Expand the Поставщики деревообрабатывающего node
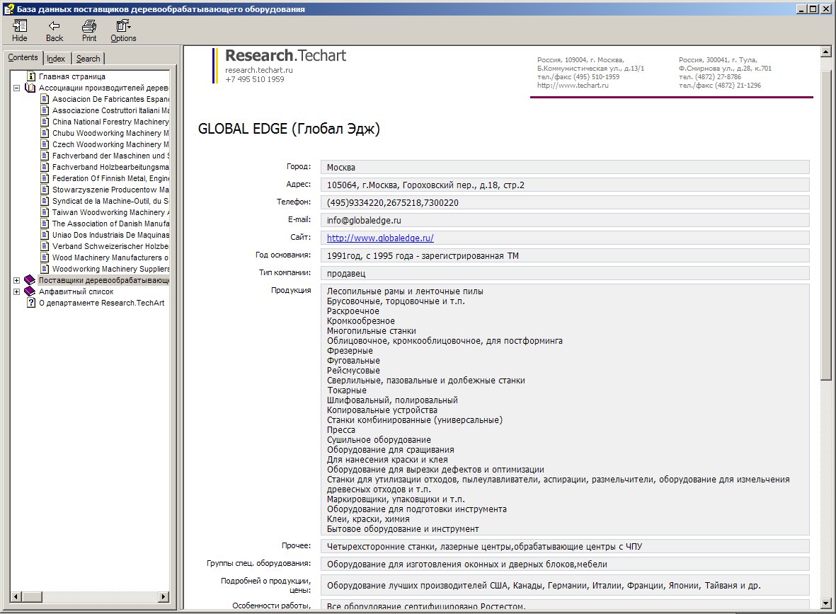836x614 pixels. click(x=16, y=280)
